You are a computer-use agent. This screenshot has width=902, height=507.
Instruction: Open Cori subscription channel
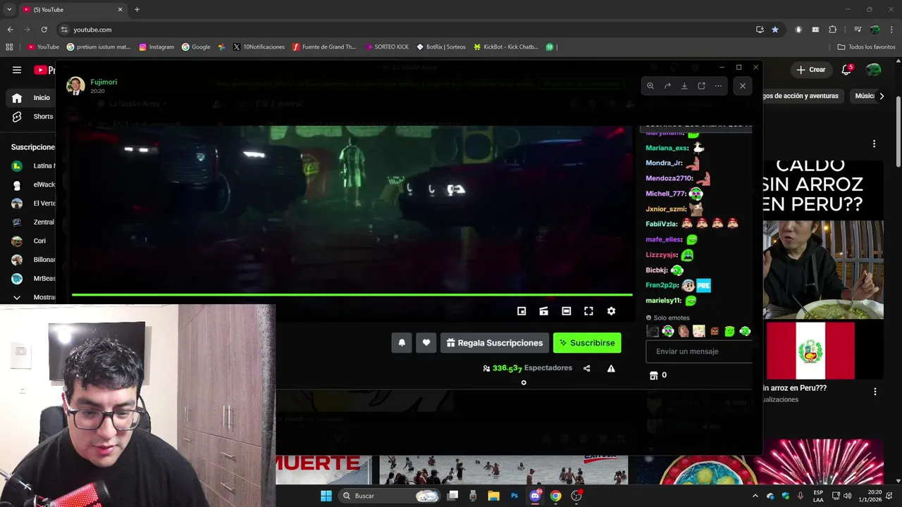pos(32,241)
